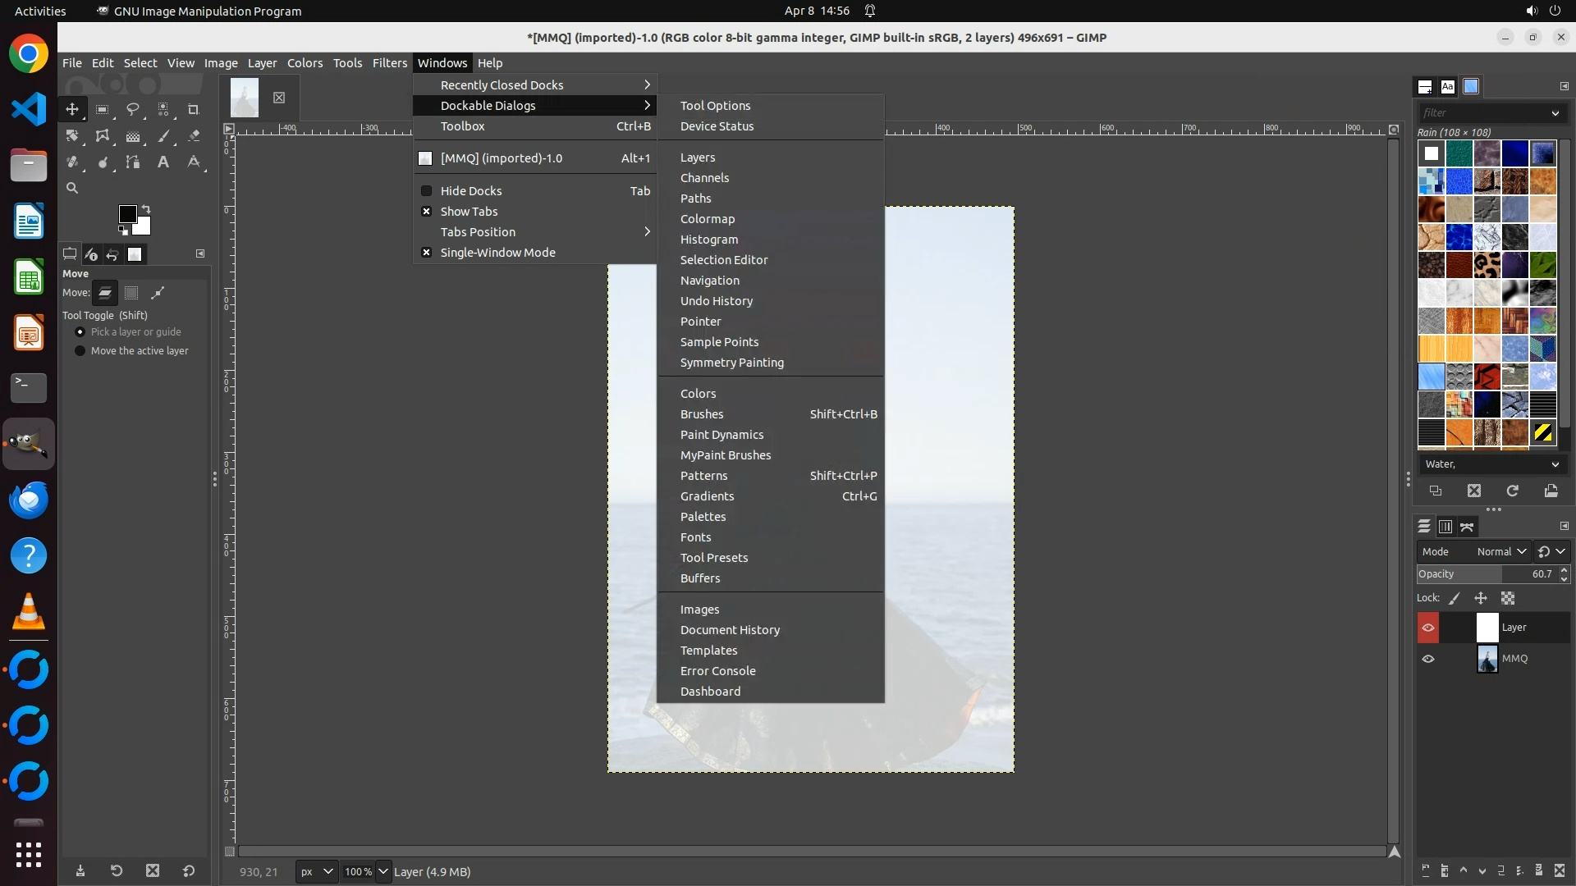Select the Crop tool in toolbox

point(194,109)
